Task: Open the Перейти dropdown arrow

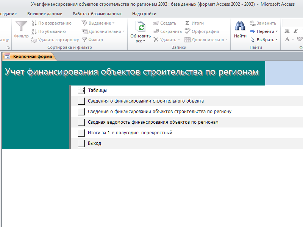Action: click(276, 31)
